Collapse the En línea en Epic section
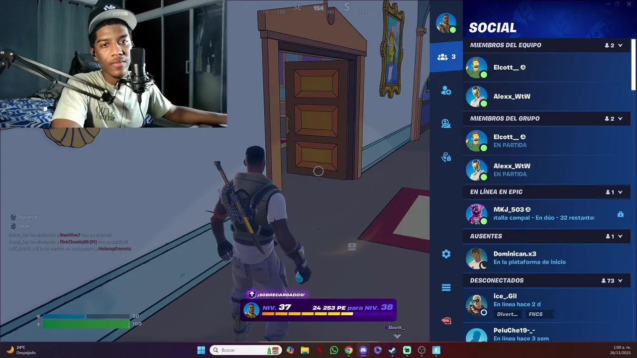The width and height of the screenshot is (637, 358). click(620, 192)
